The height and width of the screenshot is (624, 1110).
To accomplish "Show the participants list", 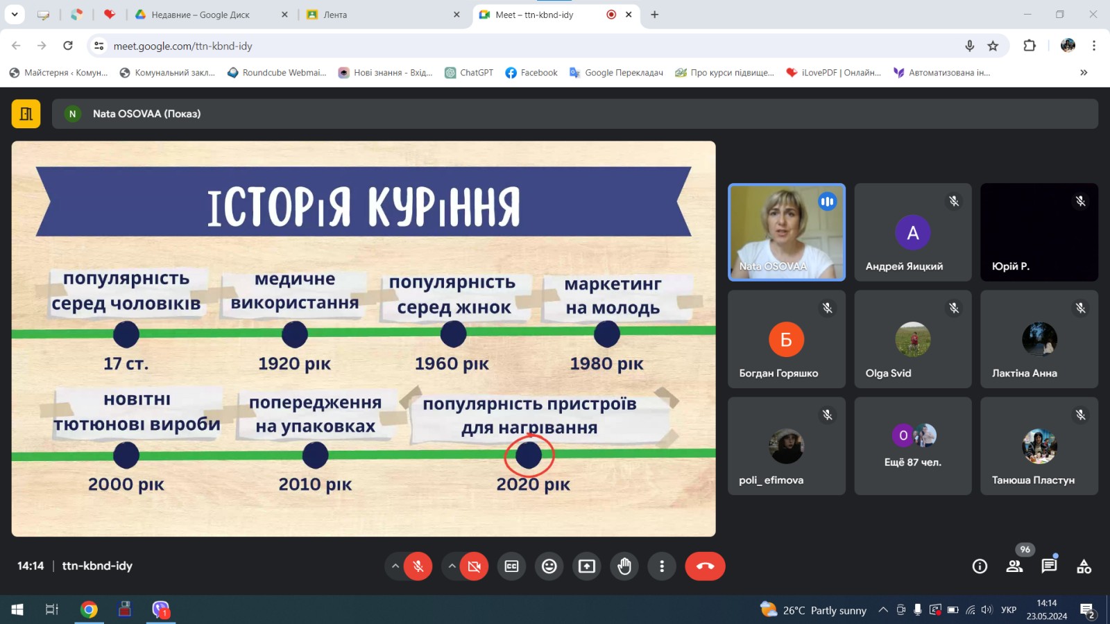I will pyautogui.click(x=1014, y=566).
